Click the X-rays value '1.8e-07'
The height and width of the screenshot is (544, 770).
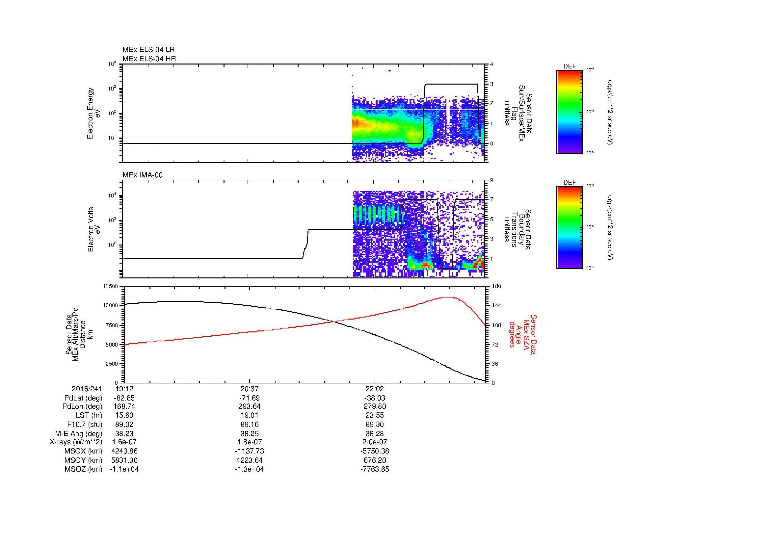pyautogui.click(x=250, y=442)
